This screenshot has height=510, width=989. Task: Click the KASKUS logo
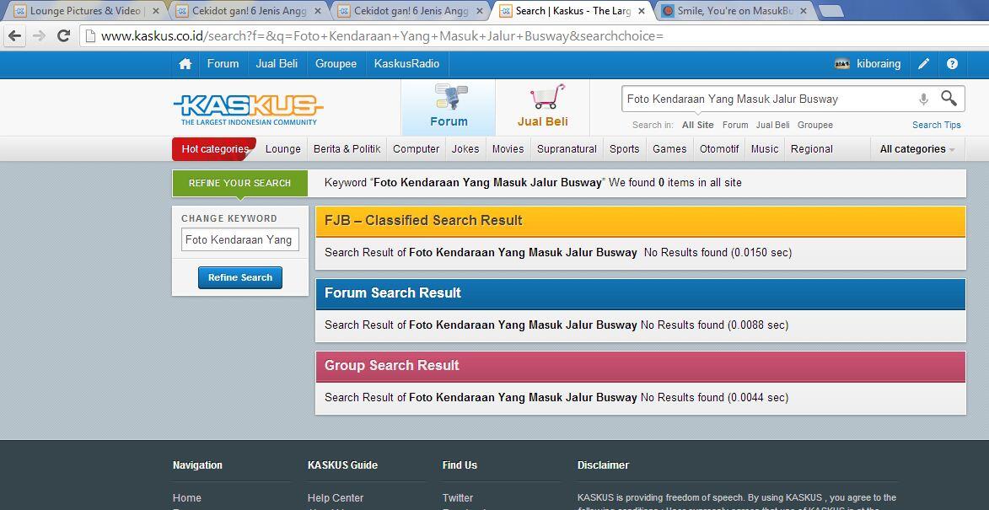[x=249, y=110]
